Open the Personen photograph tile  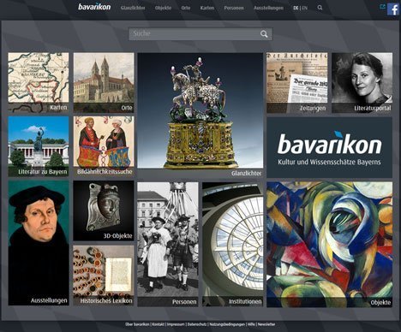point(168,245)
